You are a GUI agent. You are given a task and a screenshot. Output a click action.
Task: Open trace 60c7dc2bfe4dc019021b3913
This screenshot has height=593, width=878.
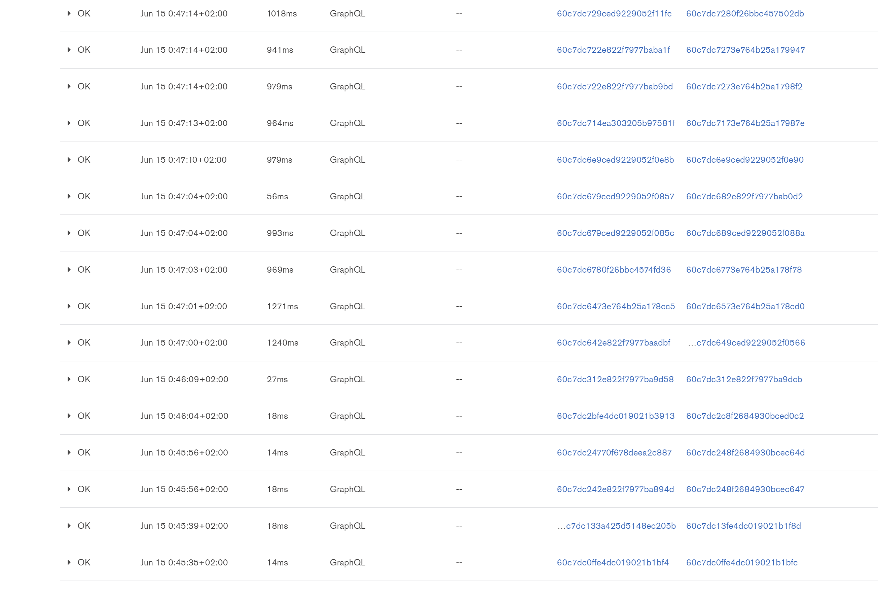click(x=615, y=416)
